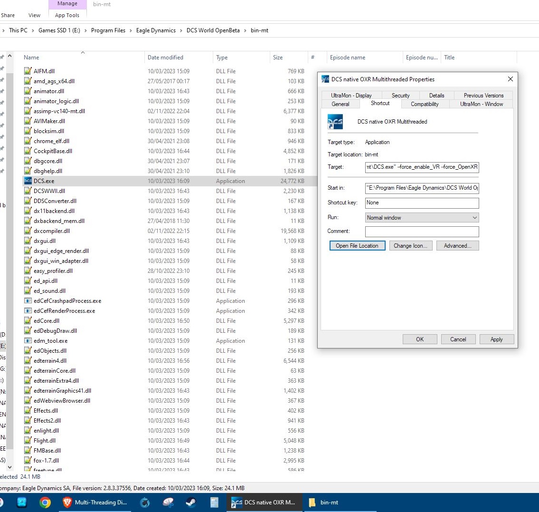The image size is (539, 512).
Task: Open Calculator from the taskbar
Action: (x=215, y=502)
